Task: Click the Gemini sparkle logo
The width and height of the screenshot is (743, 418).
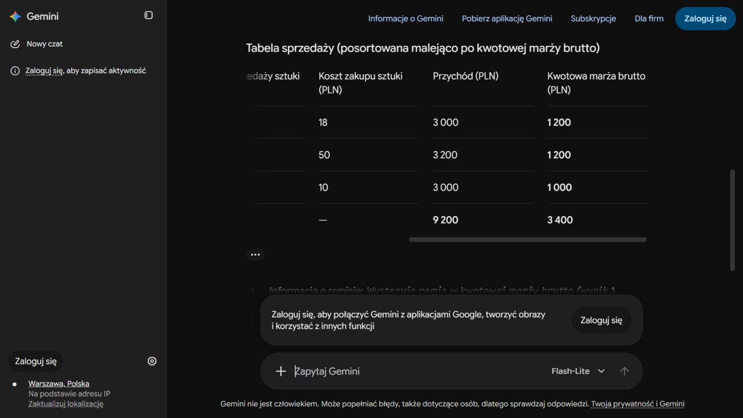Action: click(x=15, y=16)
